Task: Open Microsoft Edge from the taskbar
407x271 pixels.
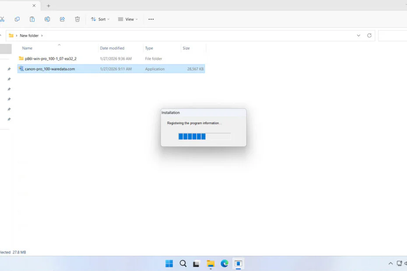Action: pos(225,264)
